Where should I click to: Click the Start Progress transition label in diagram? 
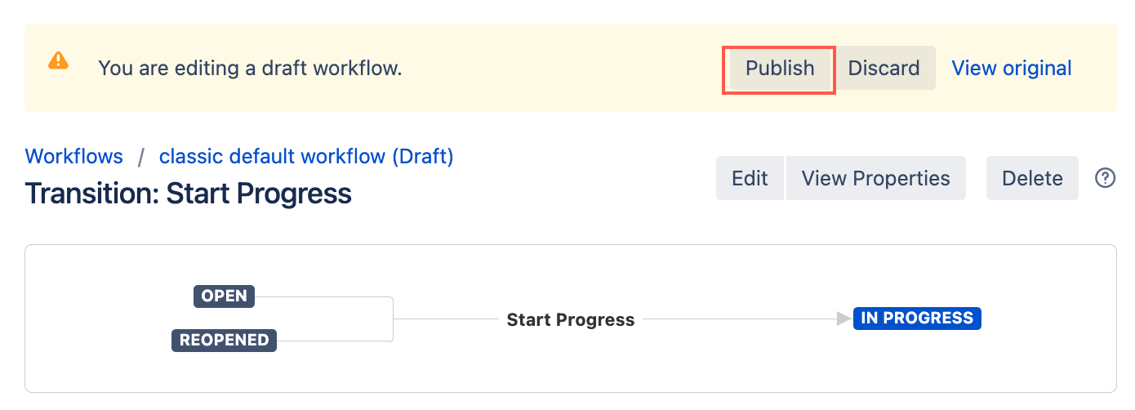coord(571,319)
